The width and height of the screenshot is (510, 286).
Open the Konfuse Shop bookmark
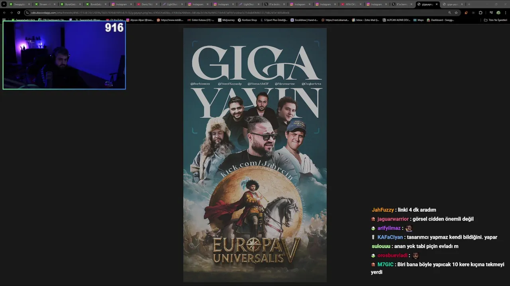coord(247,20)
